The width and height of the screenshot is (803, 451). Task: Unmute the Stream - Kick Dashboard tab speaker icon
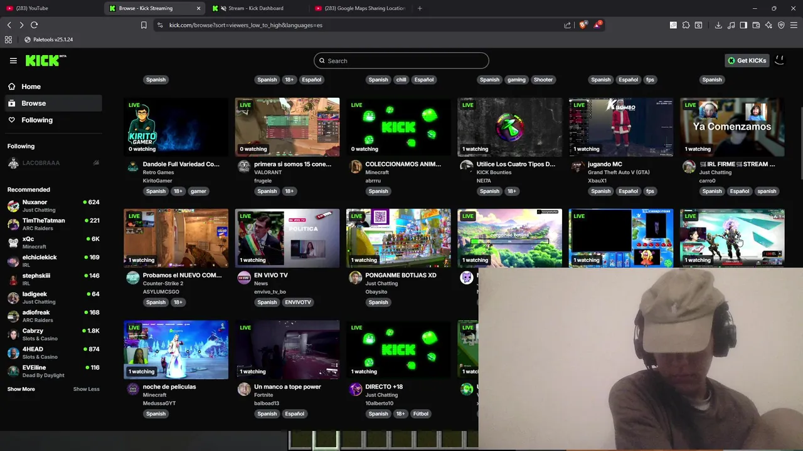[224, 8]
